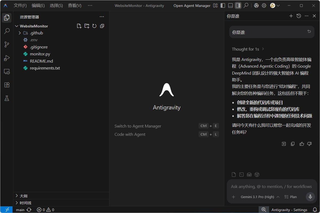Screen dimensions: 320x213
Task: Customize layout from title bar icon
Action: [x=215, y=6]
